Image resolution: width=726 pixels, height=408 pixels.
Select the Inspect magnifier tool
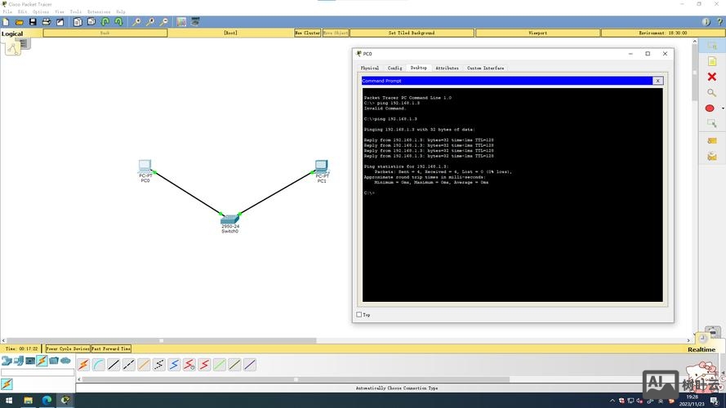(711, 93)
